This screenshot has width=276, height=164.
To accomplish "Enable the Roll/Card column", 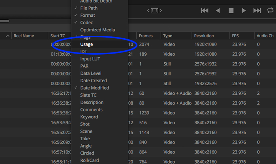I will (99, 160).
